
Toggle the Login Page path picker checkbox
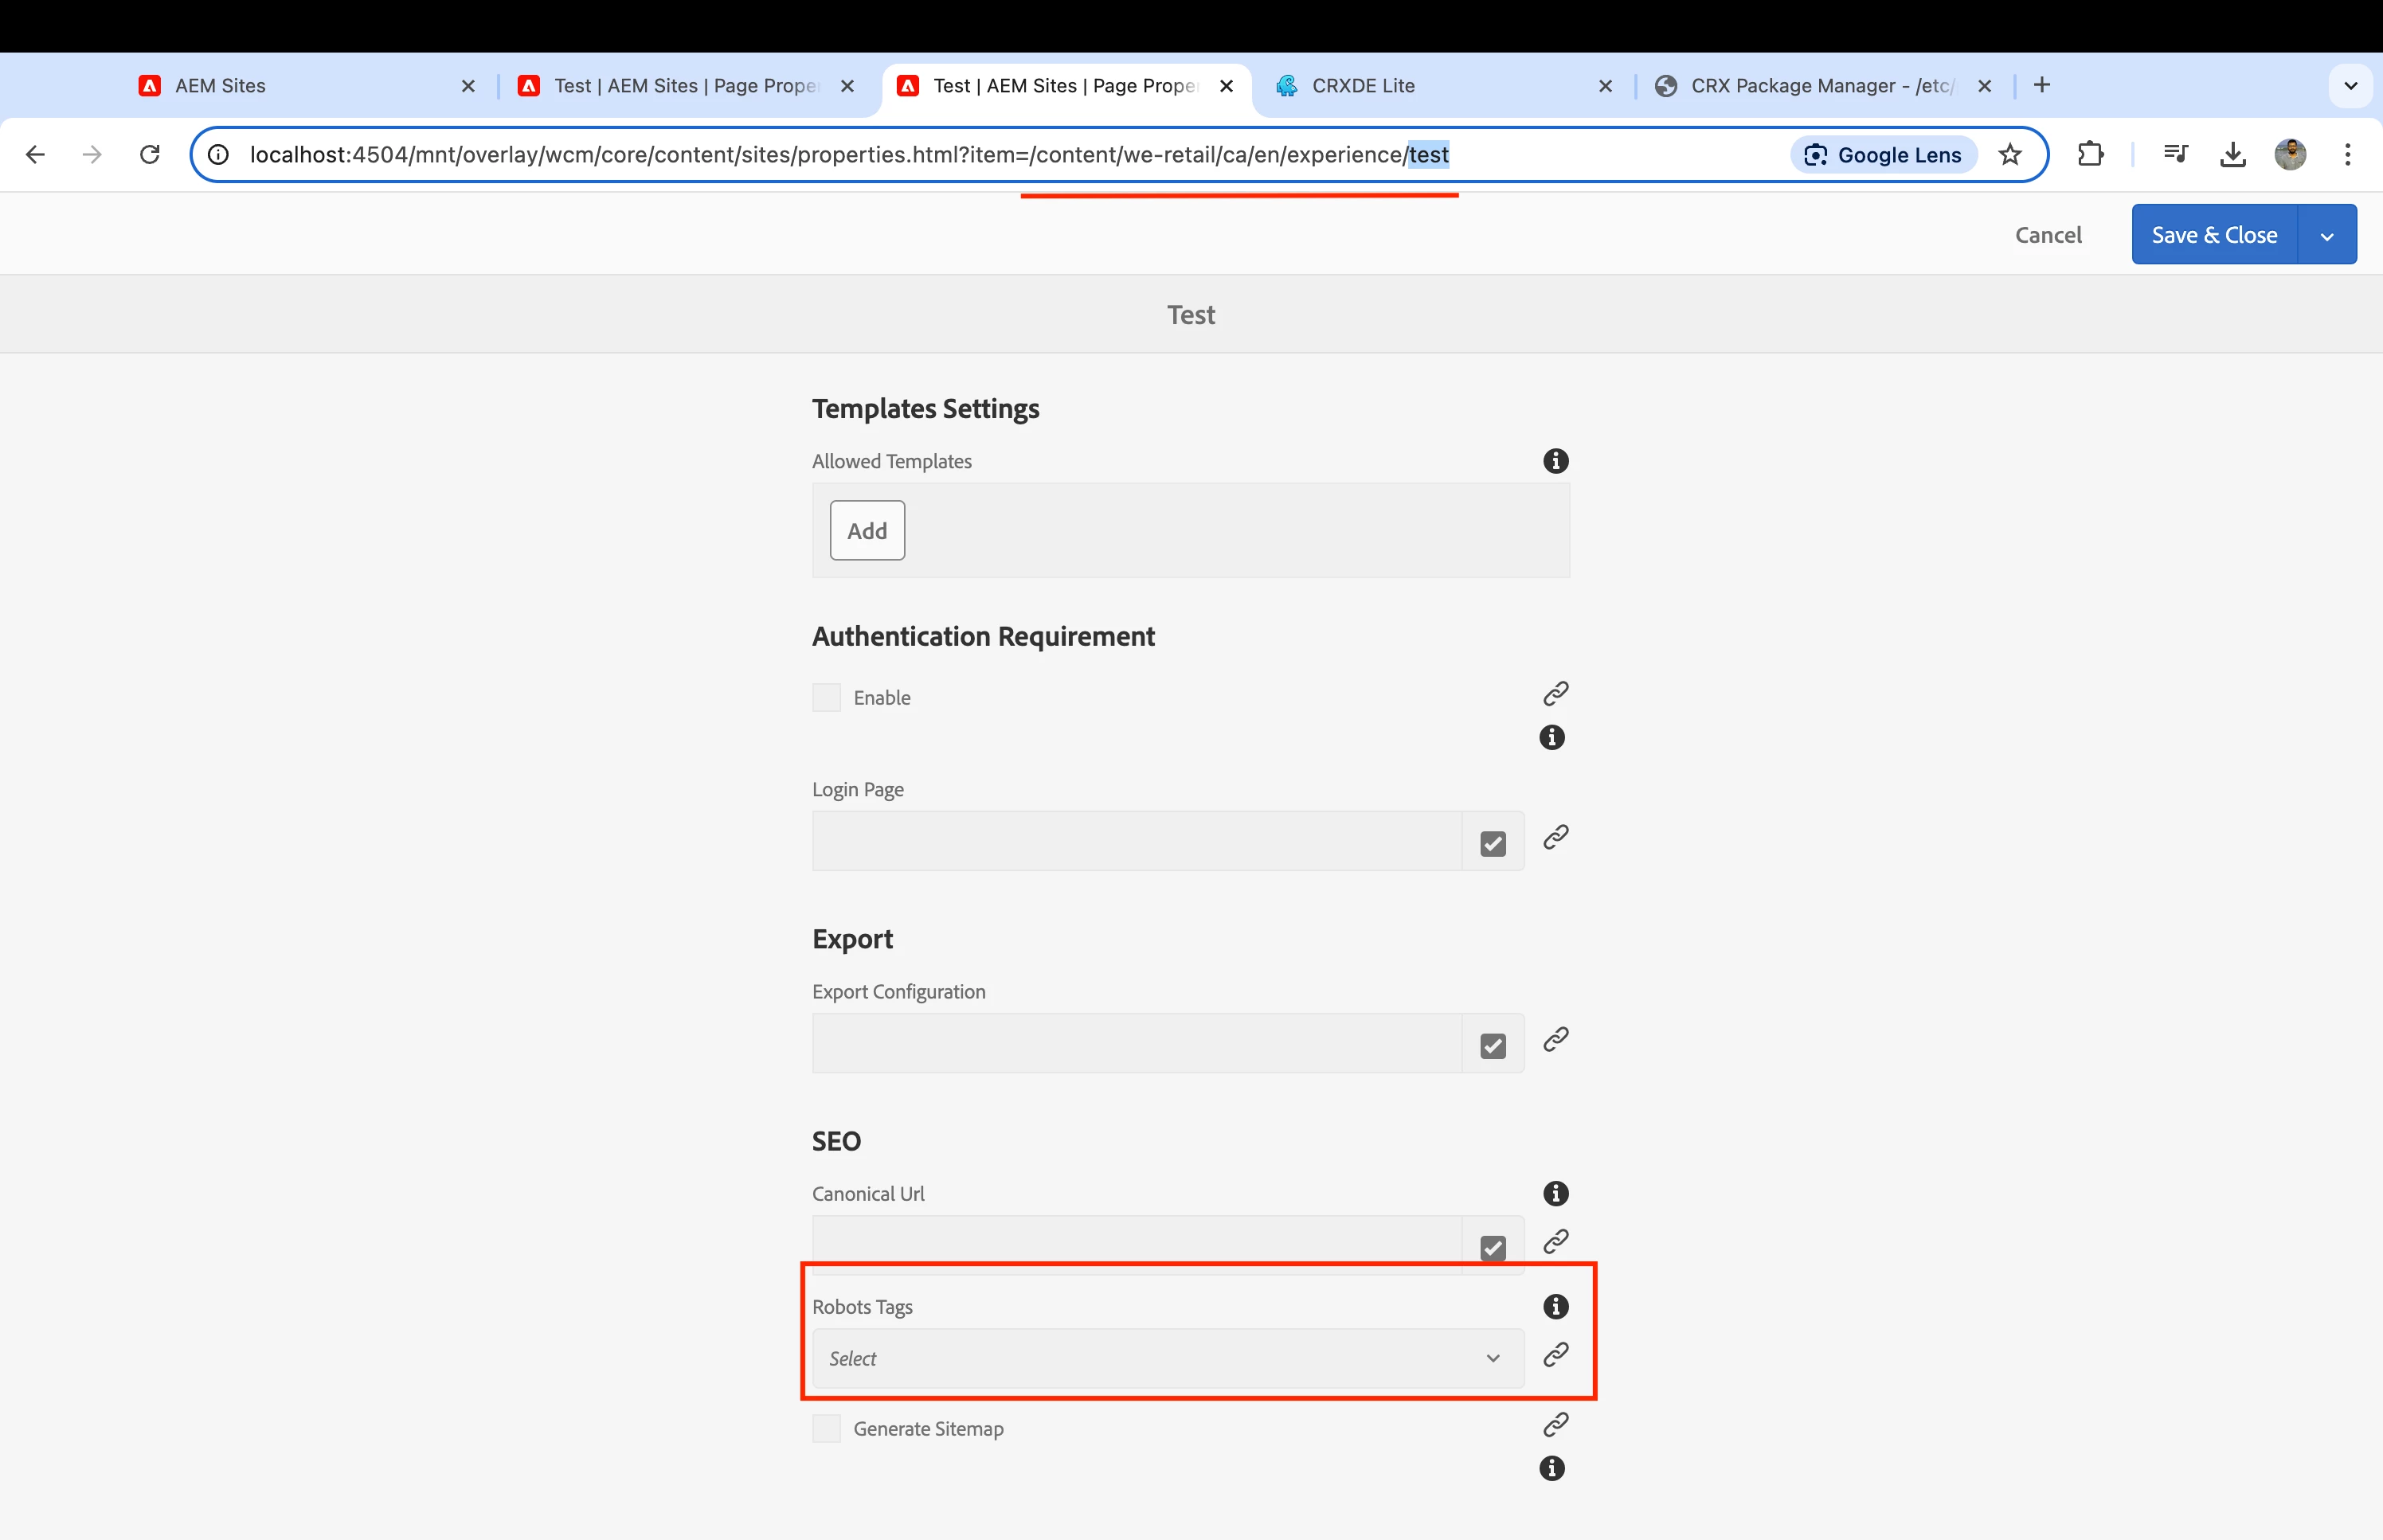pos(1492,843)
